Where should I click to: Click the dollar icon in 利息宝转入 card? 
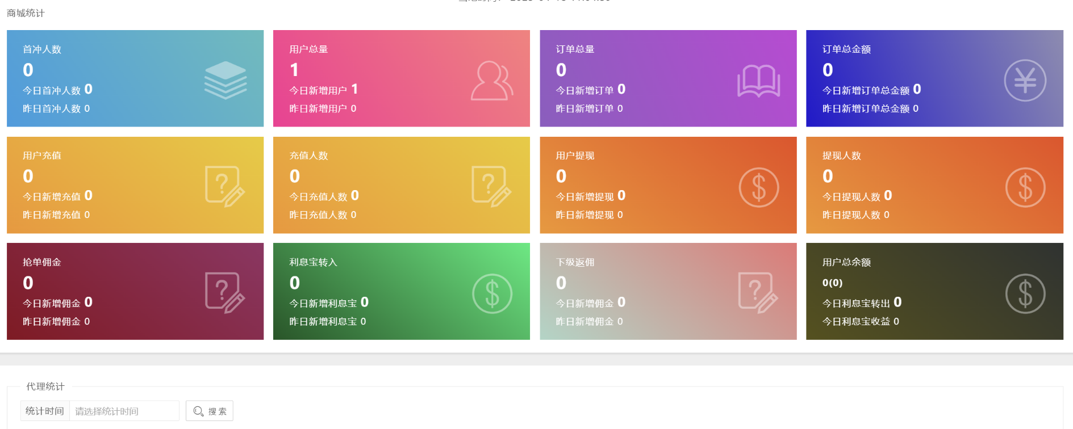(492, 294)
